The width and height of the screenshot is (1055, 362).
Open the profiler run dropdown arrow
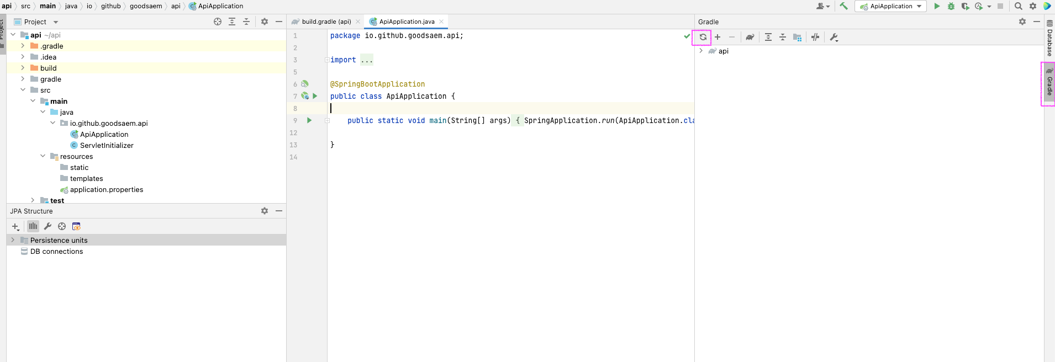click(989, 7)
